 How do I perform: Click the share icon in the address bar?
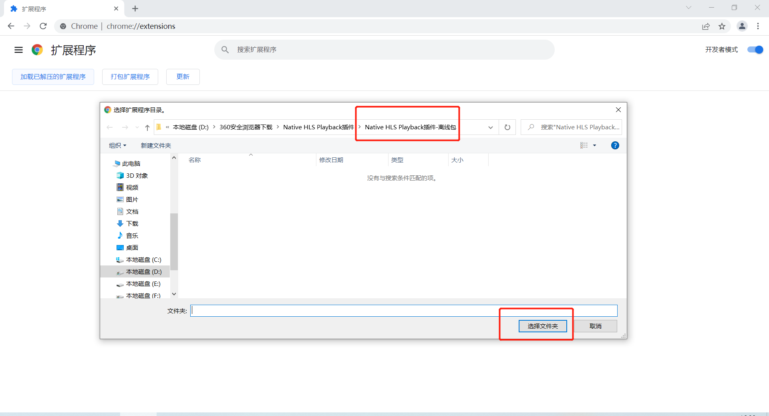[x=706, y=26]
